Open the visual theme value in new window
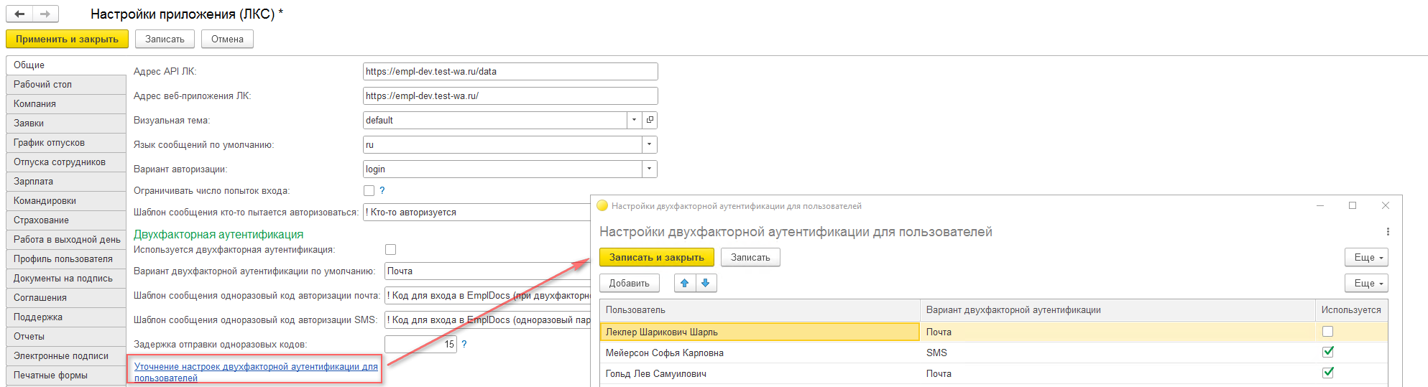 650,120
